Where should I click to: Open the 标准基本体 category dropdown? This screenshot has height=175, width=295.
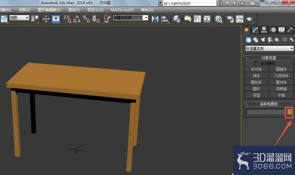click(269, 48)
